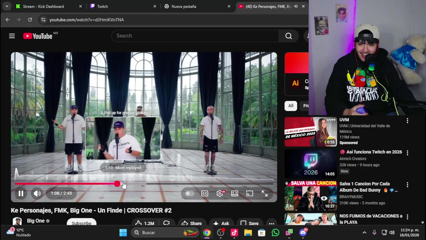Mute the YouTube tab via its audio icon
426x240 pixels.
[x=296, y=6]
